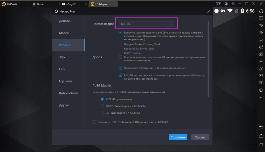Close the v2rayNG tab

pyautogui.click(x=86, y=4)
